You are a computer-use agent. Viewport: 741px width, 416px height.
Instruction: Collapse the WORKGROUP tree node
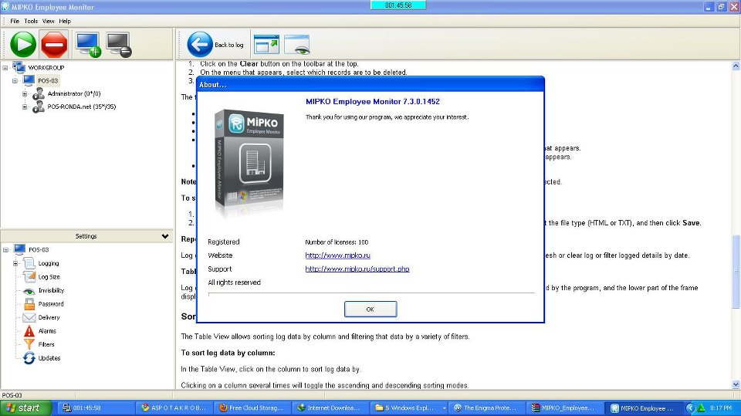(x=5, y=68)
